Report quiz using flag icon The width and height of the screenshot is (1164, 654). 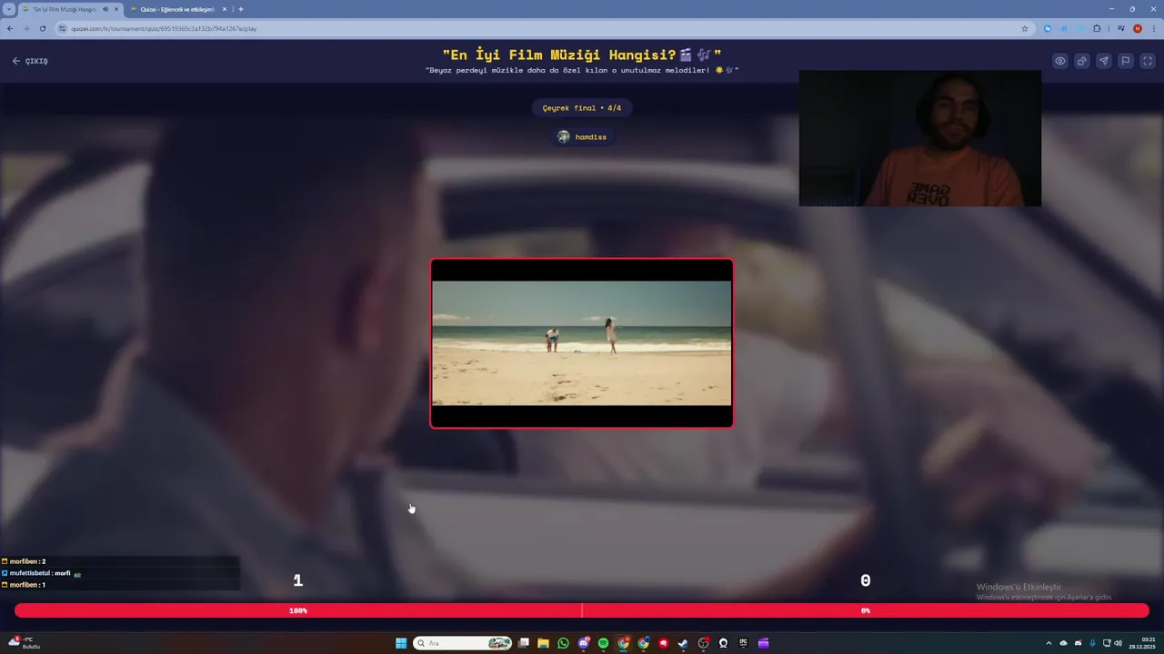tap(1126, 61)
